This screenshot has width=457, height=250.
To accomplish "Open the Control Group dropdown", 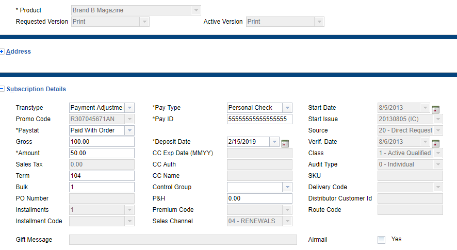I will 287,187.
